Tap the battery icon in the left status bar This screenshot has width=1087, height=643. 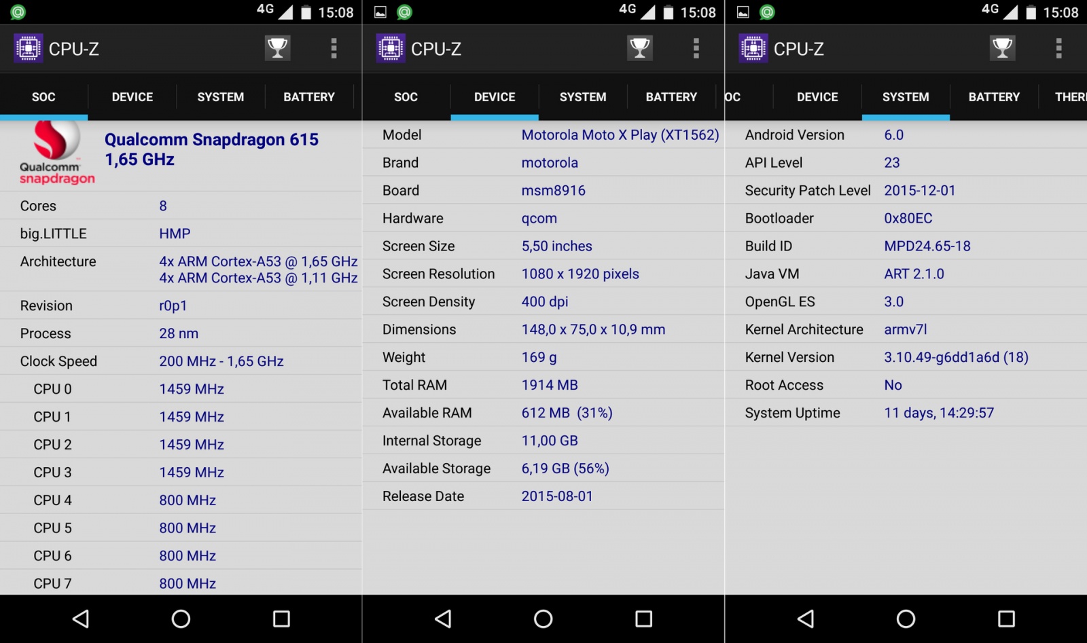pyautogui.click(x=306, y=12)
